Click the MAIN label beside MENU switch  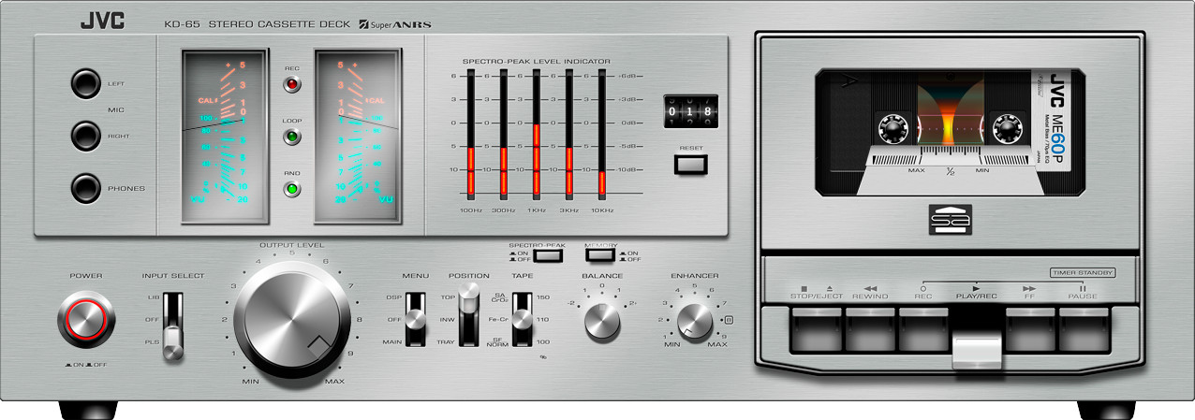pos(391,342)
